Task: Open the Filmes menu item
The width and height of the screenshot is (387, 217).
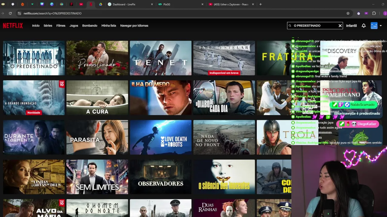Action: [x=61, y=26]
